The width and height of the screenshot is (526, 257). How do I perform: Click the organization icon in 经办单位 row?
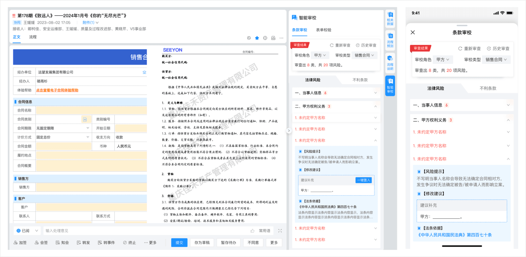click(x=144, y=72)
